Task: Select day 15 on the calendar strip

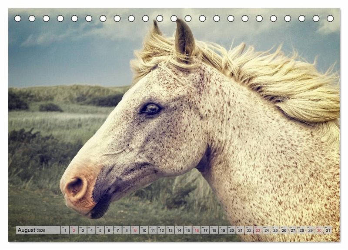Action: coord(188,230)
